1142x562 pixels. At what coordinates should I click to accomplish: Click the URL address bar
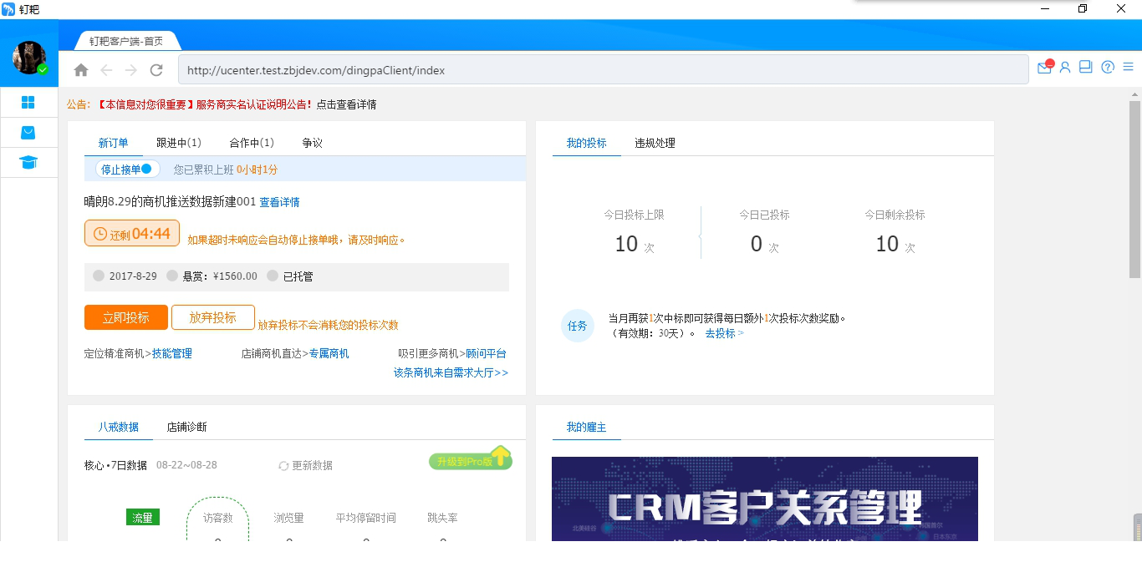[x=603, y=70]
